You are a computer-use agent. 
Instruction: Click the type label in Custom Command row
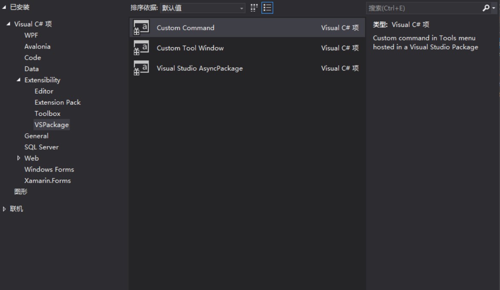click(340, 28)
